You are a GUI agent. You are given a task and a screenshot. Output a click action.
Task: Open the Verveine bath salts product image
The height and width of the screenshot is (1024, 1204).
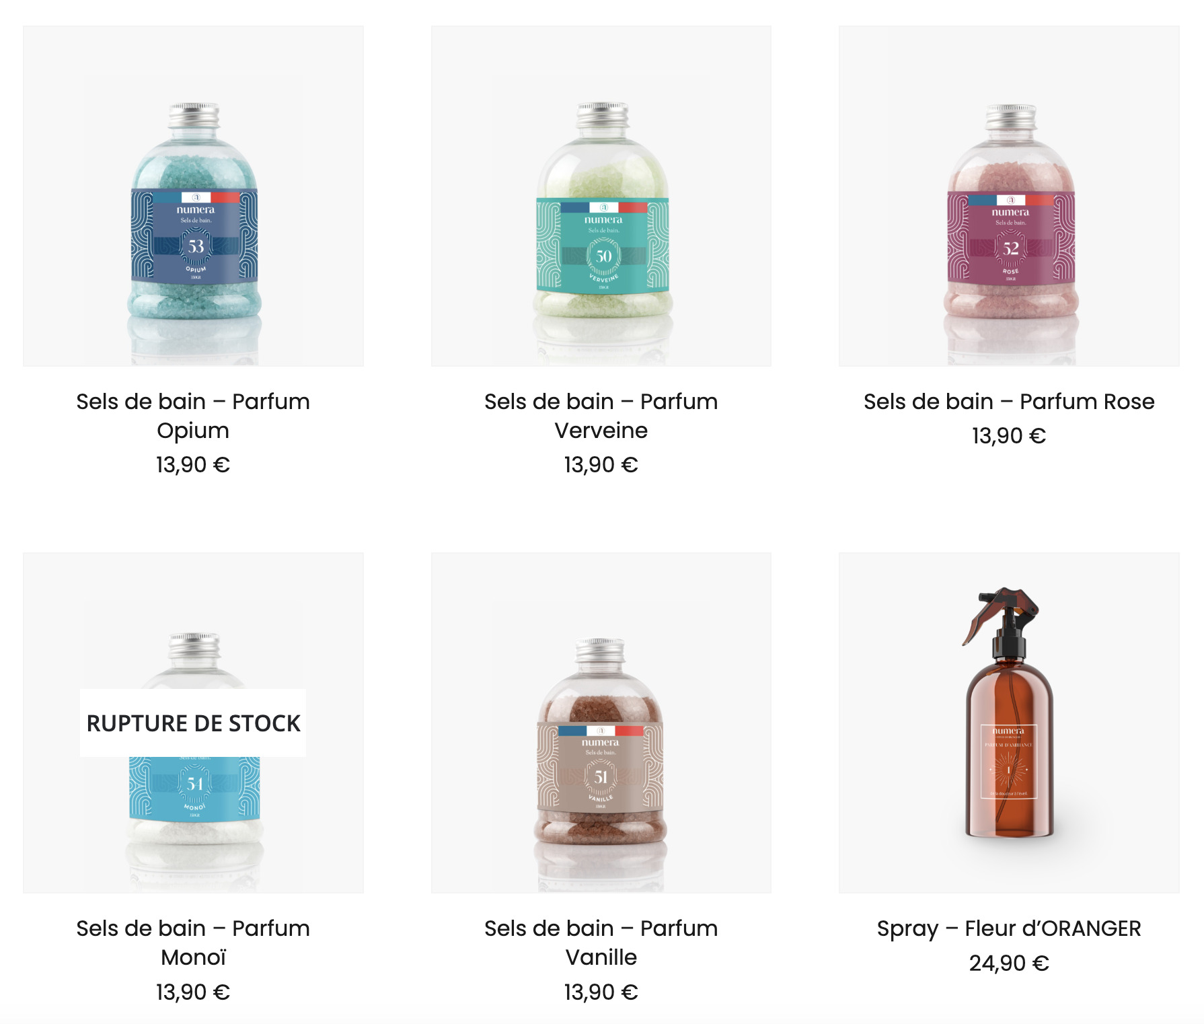point(601,196)
